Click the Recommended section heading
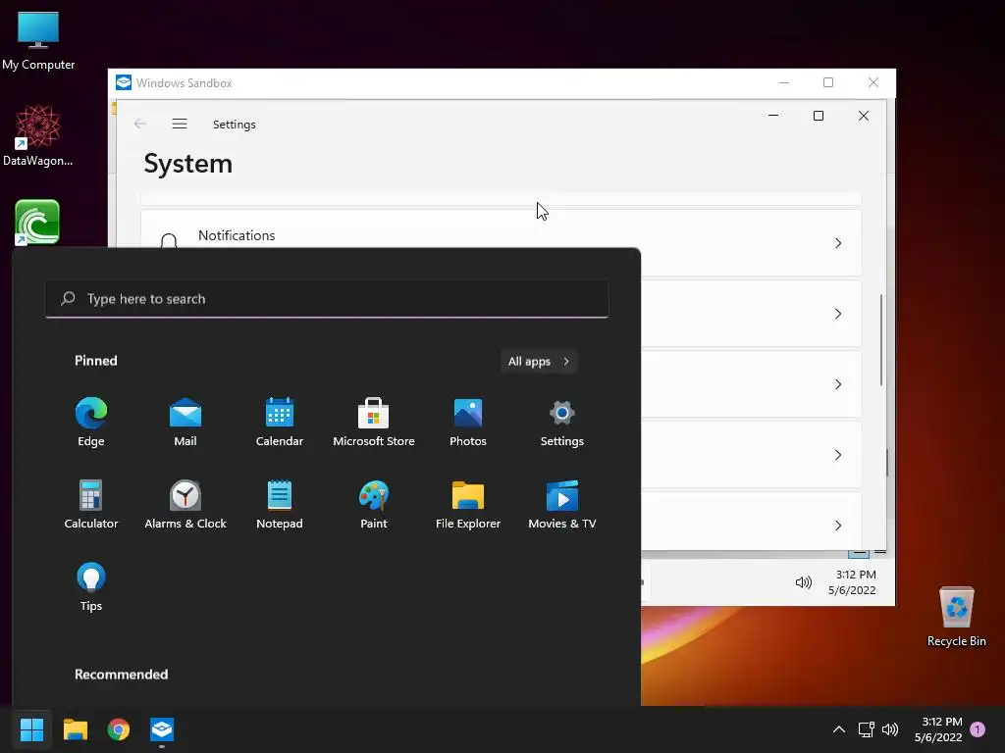 click(x=121, y=675)
